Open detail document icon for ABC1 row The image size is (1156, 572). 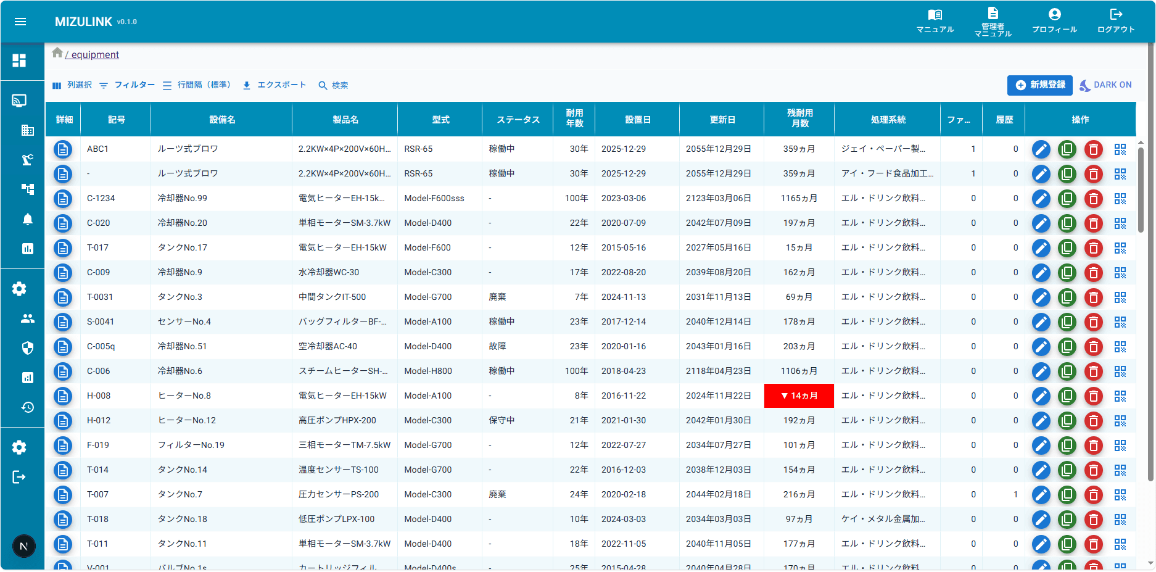(x=63, y=149)
